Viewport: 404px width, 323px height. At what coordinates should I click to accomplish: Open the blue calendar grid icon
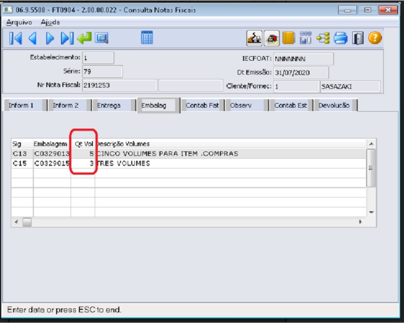pos(147,38)
